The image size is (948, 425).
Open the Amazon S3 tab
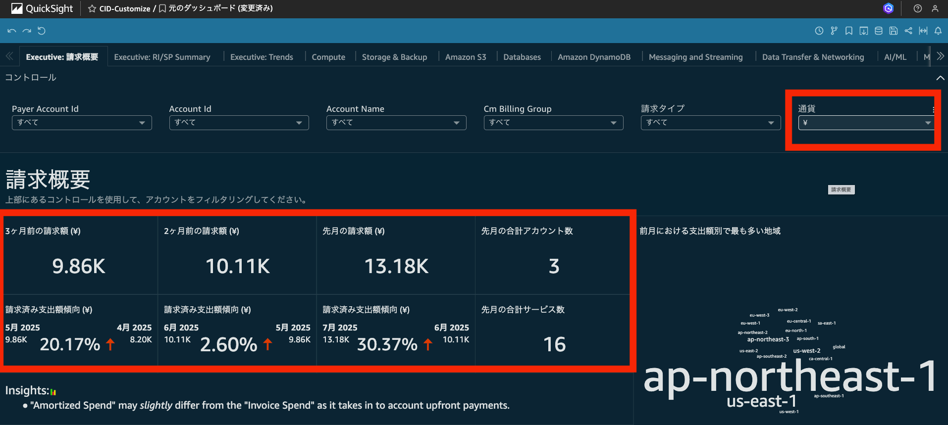point(466,57)
